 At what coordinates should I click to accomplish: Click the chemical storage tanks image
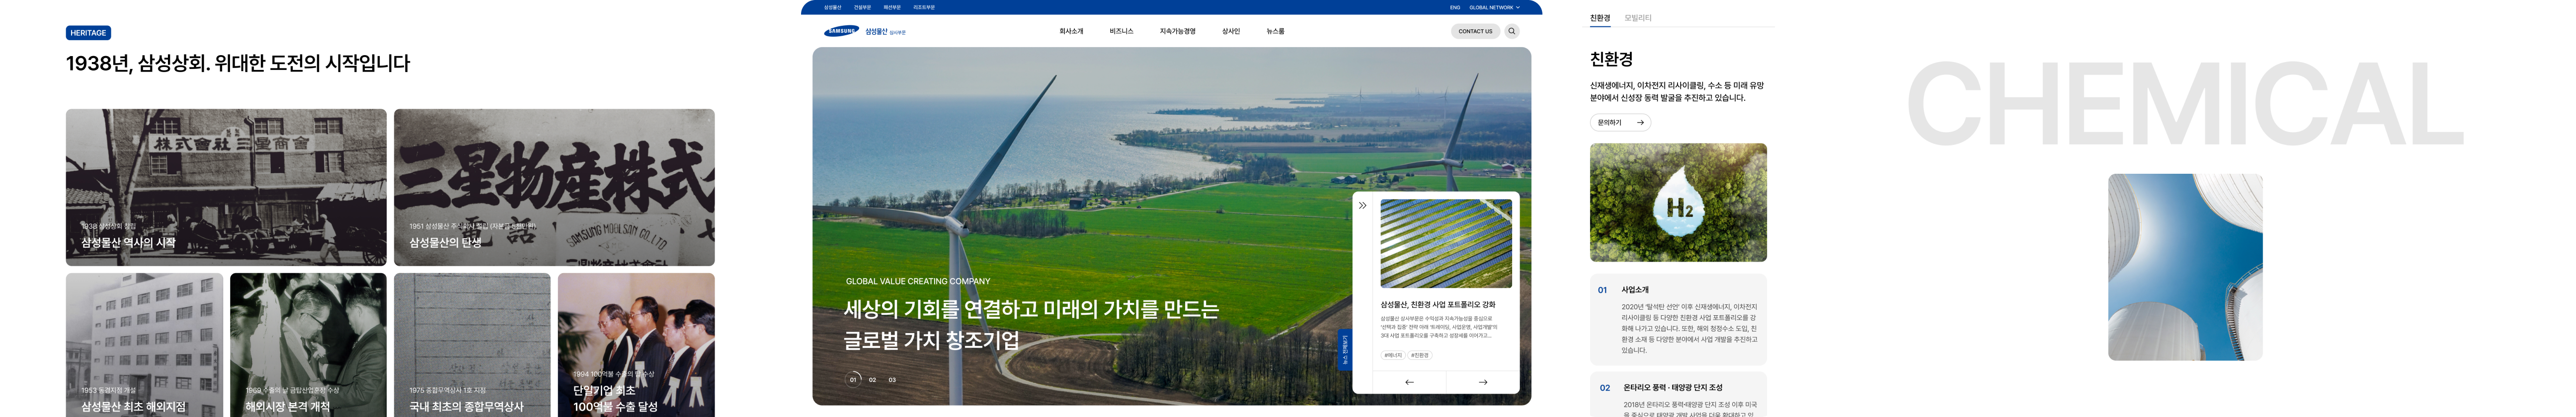point(2185,267)
